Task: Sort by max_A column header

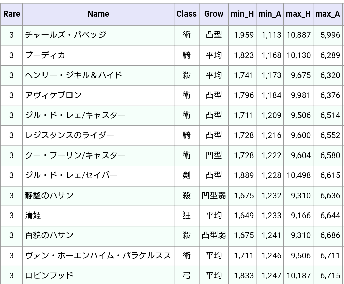Action: (327, 14)
